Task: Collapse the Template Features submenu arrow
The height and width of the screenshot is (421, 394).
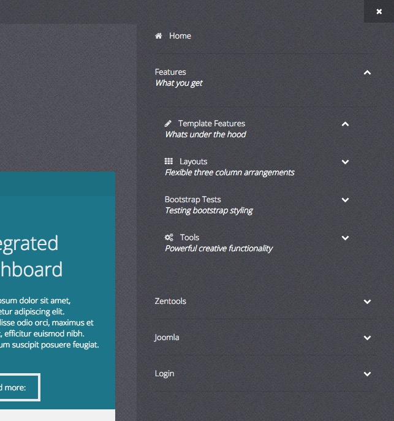Action: point(345,124)
